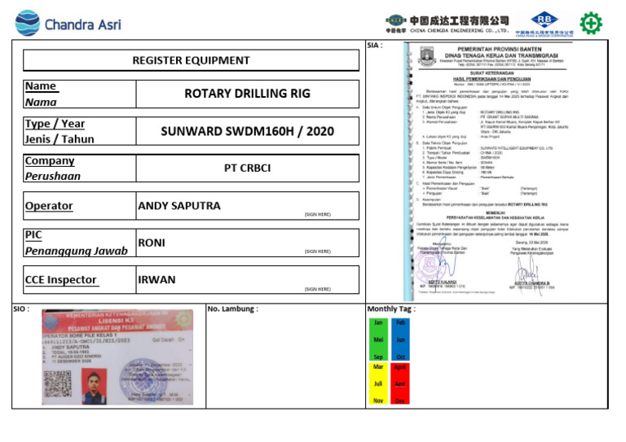This screenshot has height=442, width=626.
Task: Select the red monthly tag block
Action: point(400,383)
